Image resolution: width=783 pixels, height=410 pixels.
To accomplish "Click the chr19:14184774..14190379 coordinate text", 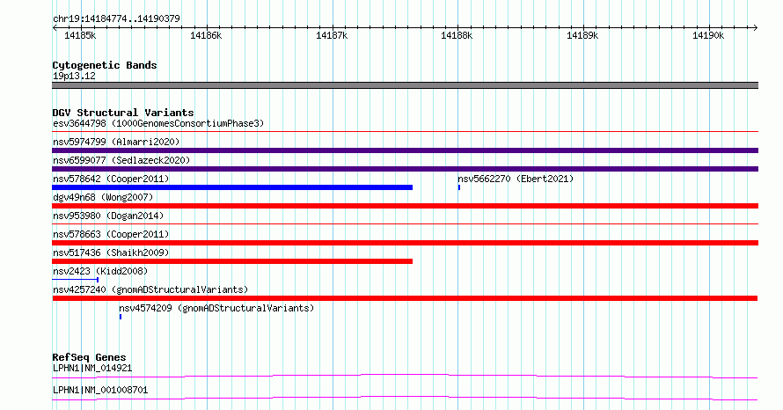I will 116,19.
